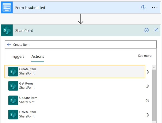Select the Delete item action
The height and width of the screenshot is (123, 162).
(75, 114)
